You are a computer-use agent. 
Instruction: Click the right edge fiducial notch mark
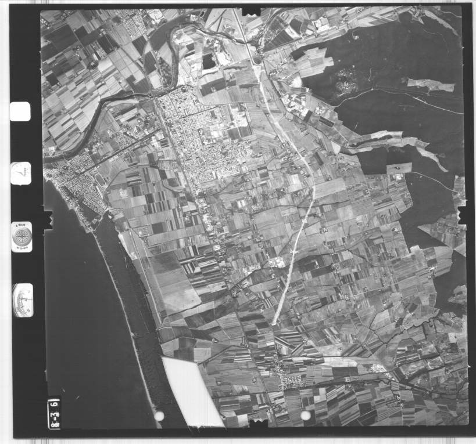tap(463, 215)
